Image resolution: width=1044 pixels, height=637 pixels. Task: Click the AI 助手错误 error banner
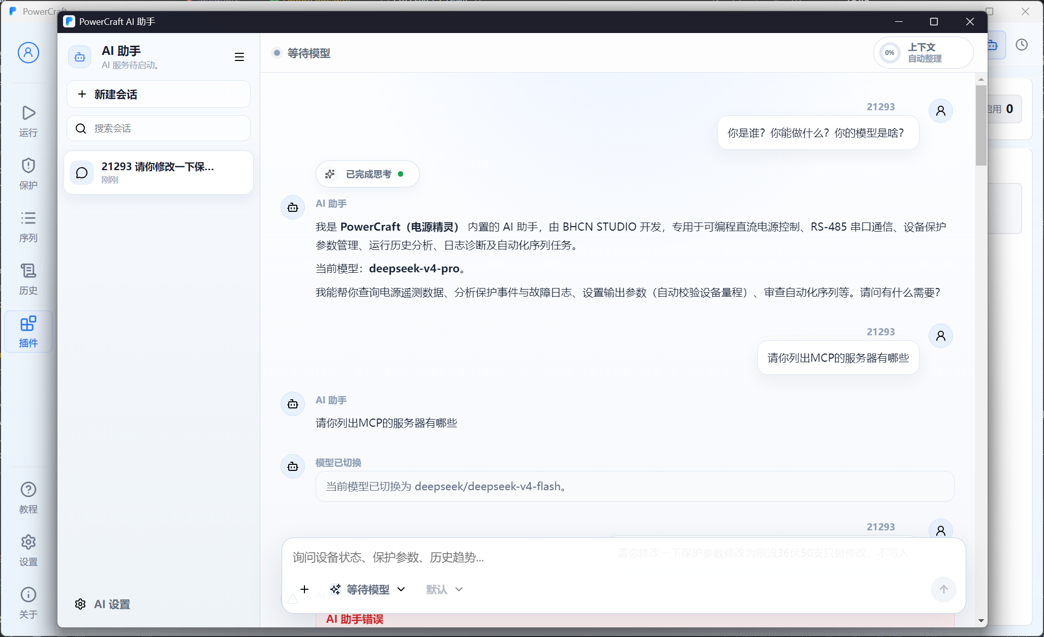pos(635,619)
